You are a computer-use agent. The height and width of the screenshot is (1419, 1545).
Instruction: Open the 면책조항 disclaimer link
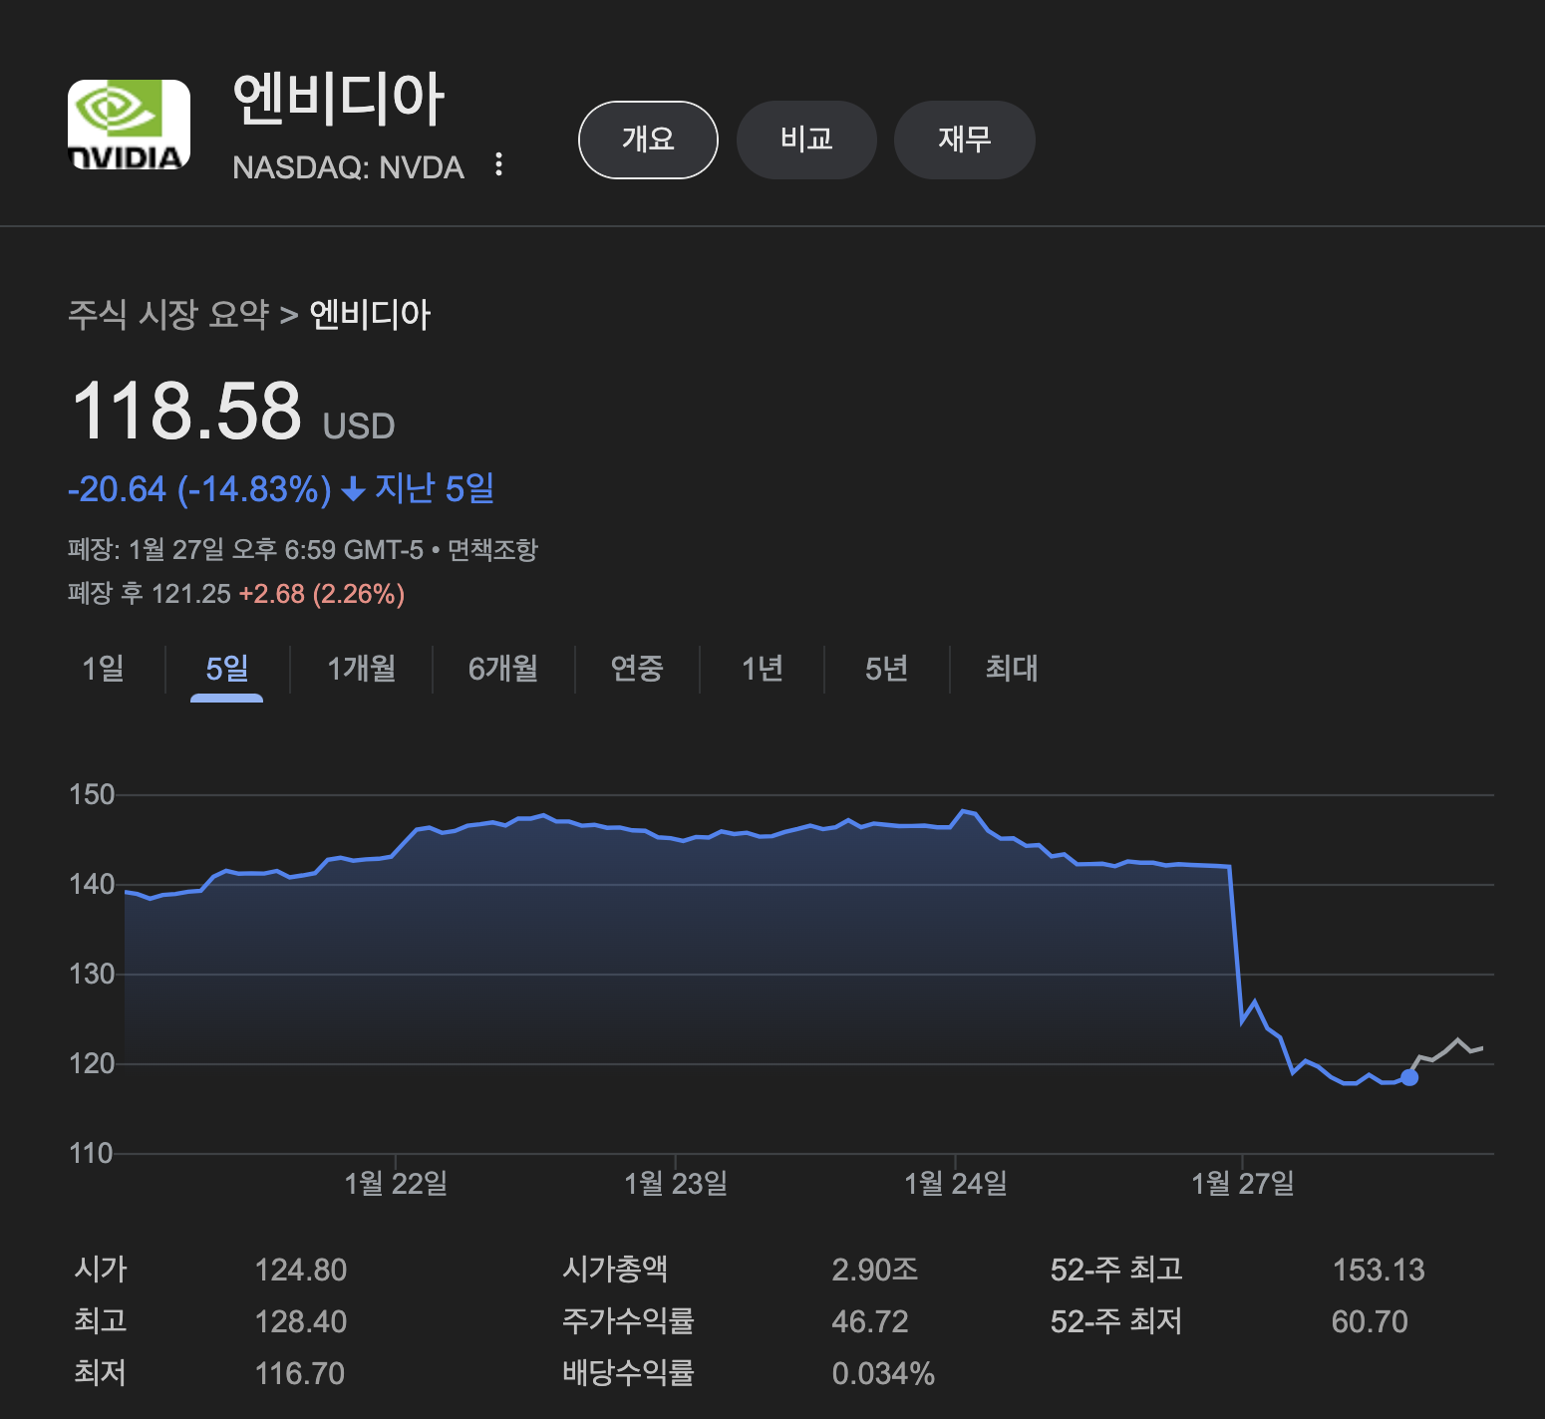pyautogui.click(x=492, y=550)
